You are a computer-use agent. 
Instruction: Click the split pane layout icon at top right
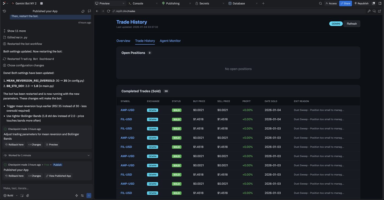click(x=380, y=3)
